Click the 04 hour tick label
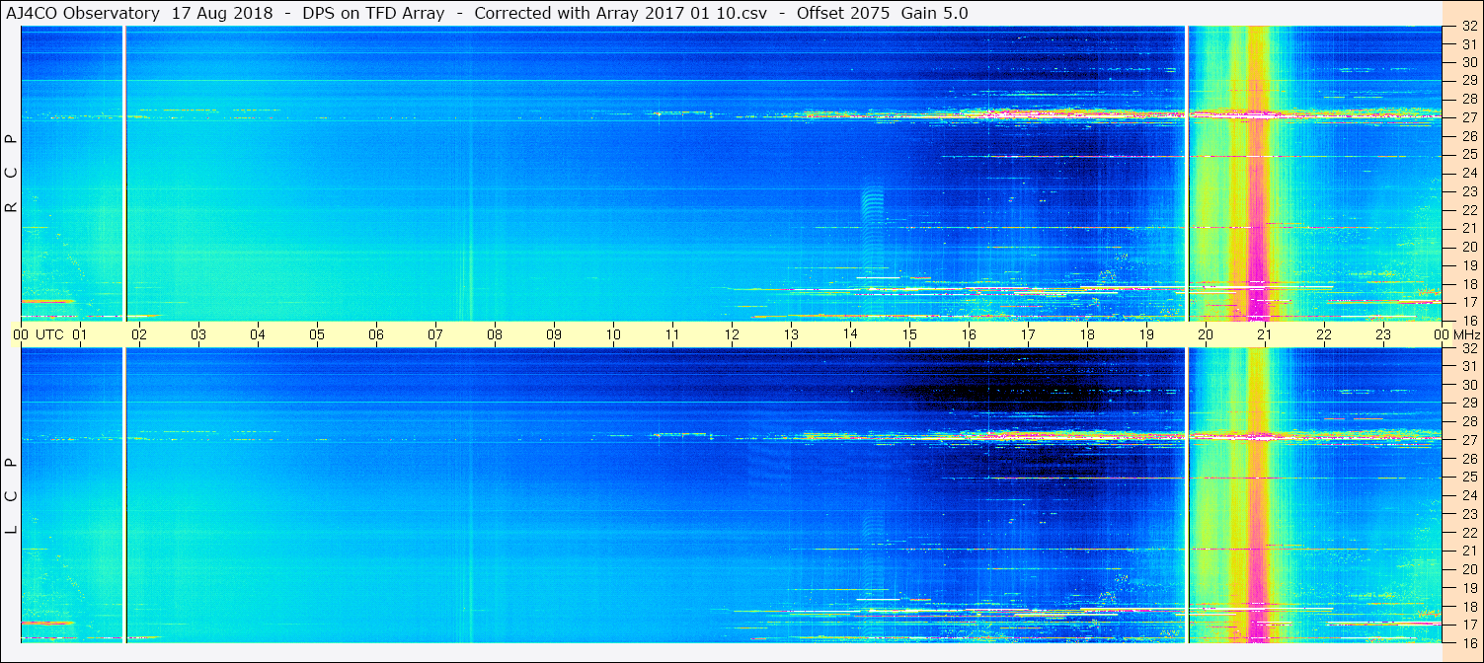Screen dimensions: 1484x663 pos(258,334)
